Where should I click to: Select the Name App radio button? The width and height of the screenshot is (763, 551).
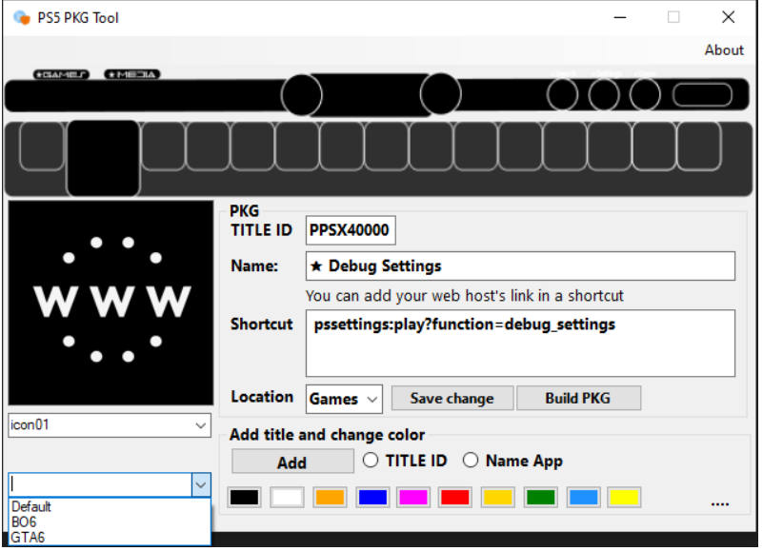pos(471,461)
